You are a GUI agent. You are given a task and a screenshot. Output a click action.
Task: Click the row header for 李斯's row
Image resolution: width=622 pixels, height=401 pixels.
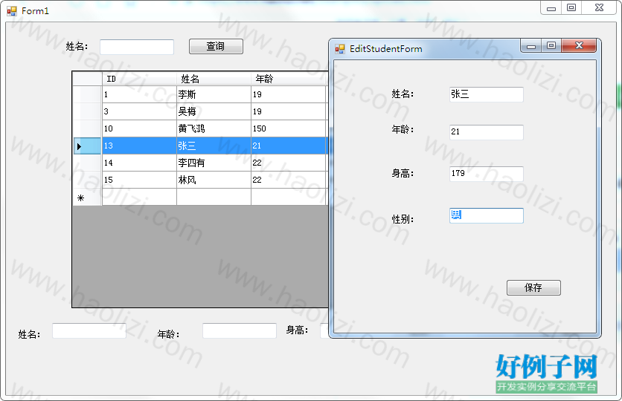[x=87, y=94]
